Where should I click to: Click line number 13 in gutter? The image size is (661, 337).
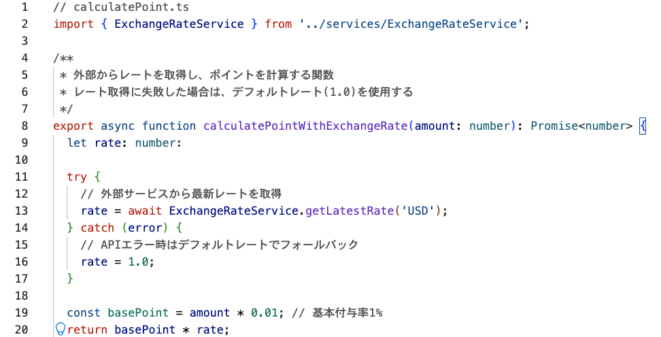(21, 211)
